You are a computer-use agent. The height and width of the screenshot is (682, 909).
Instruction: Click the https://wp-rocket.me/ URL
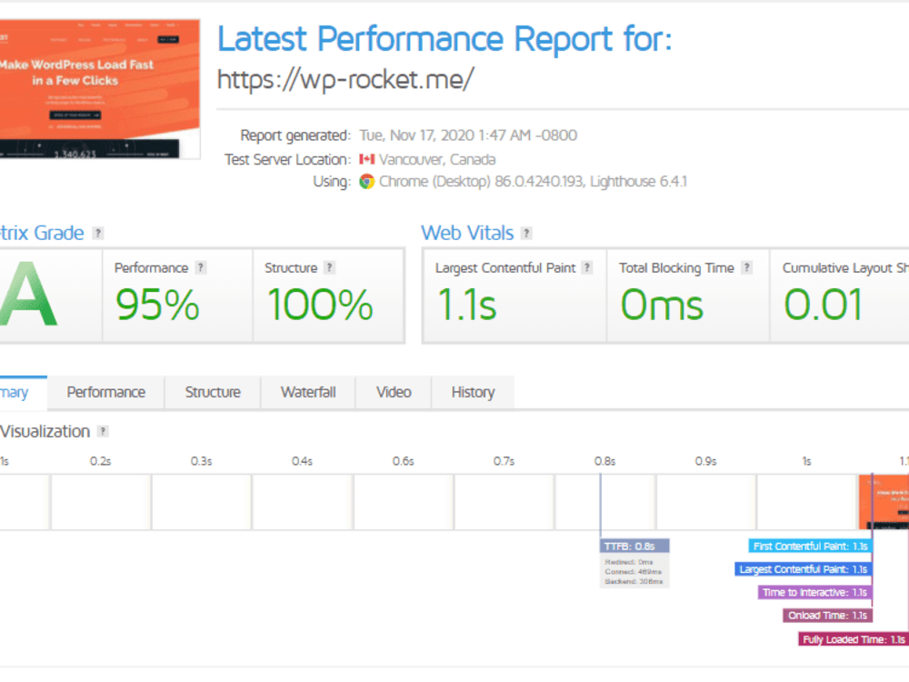[345, 79]
